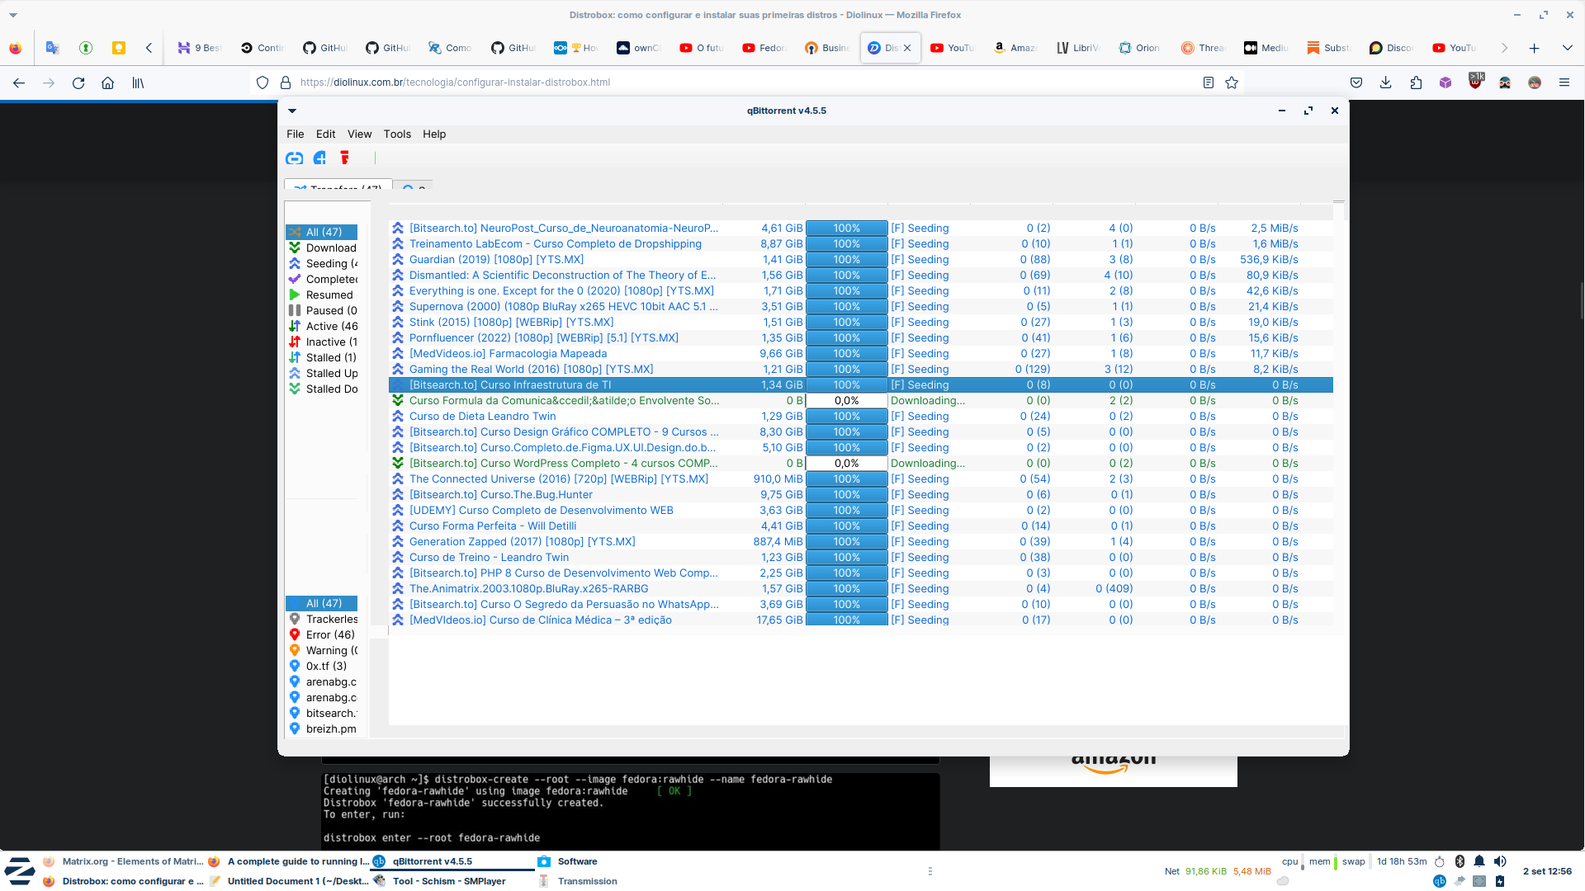
Task: Click the Firefox reload page icon
Action: (x=78, y=82)
